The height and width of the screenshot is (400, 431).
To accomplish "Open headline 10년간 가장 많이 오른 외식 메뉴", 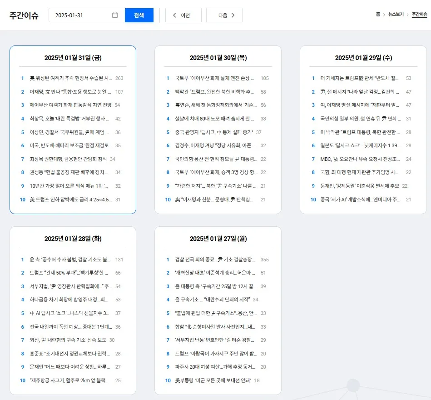I will coord(69,186).
